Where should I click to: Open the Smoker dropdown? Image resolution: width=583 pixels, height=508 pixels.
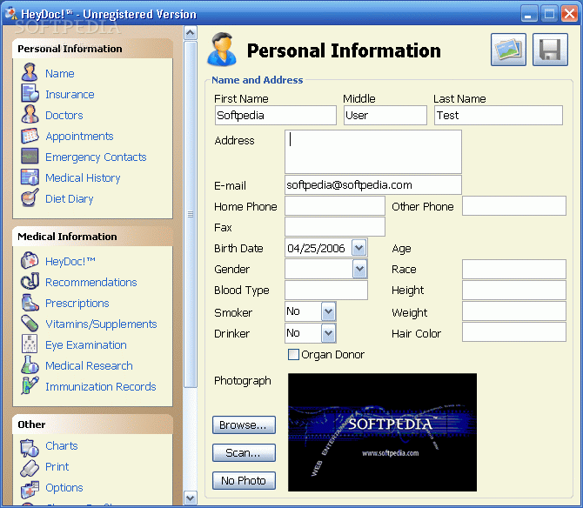328,311
